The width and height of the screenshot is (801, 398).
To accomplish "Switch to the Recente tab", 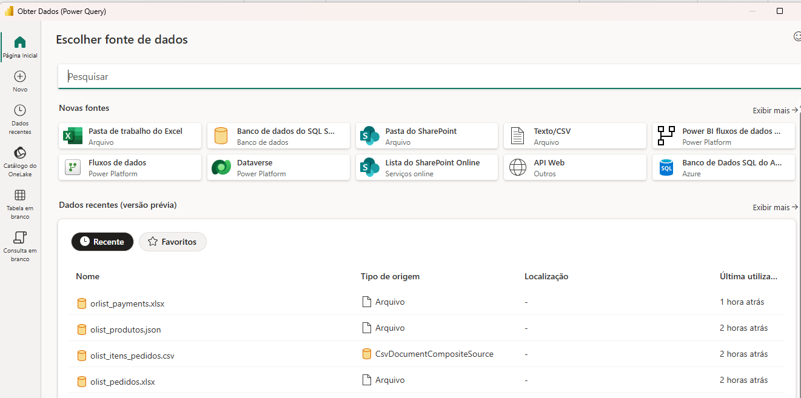I will coord(102,242).
